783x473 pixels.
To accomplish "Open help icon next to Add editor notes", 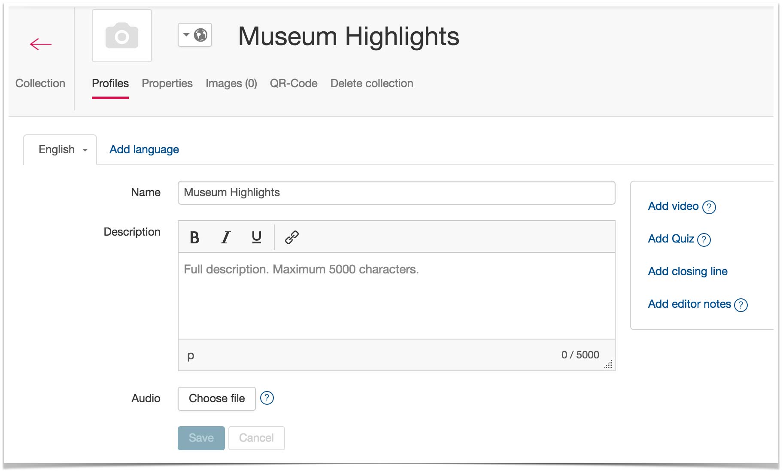I will click(741, 305).
